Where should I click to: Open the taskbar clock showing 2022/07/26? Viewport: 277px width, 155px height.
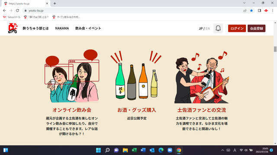262,150
